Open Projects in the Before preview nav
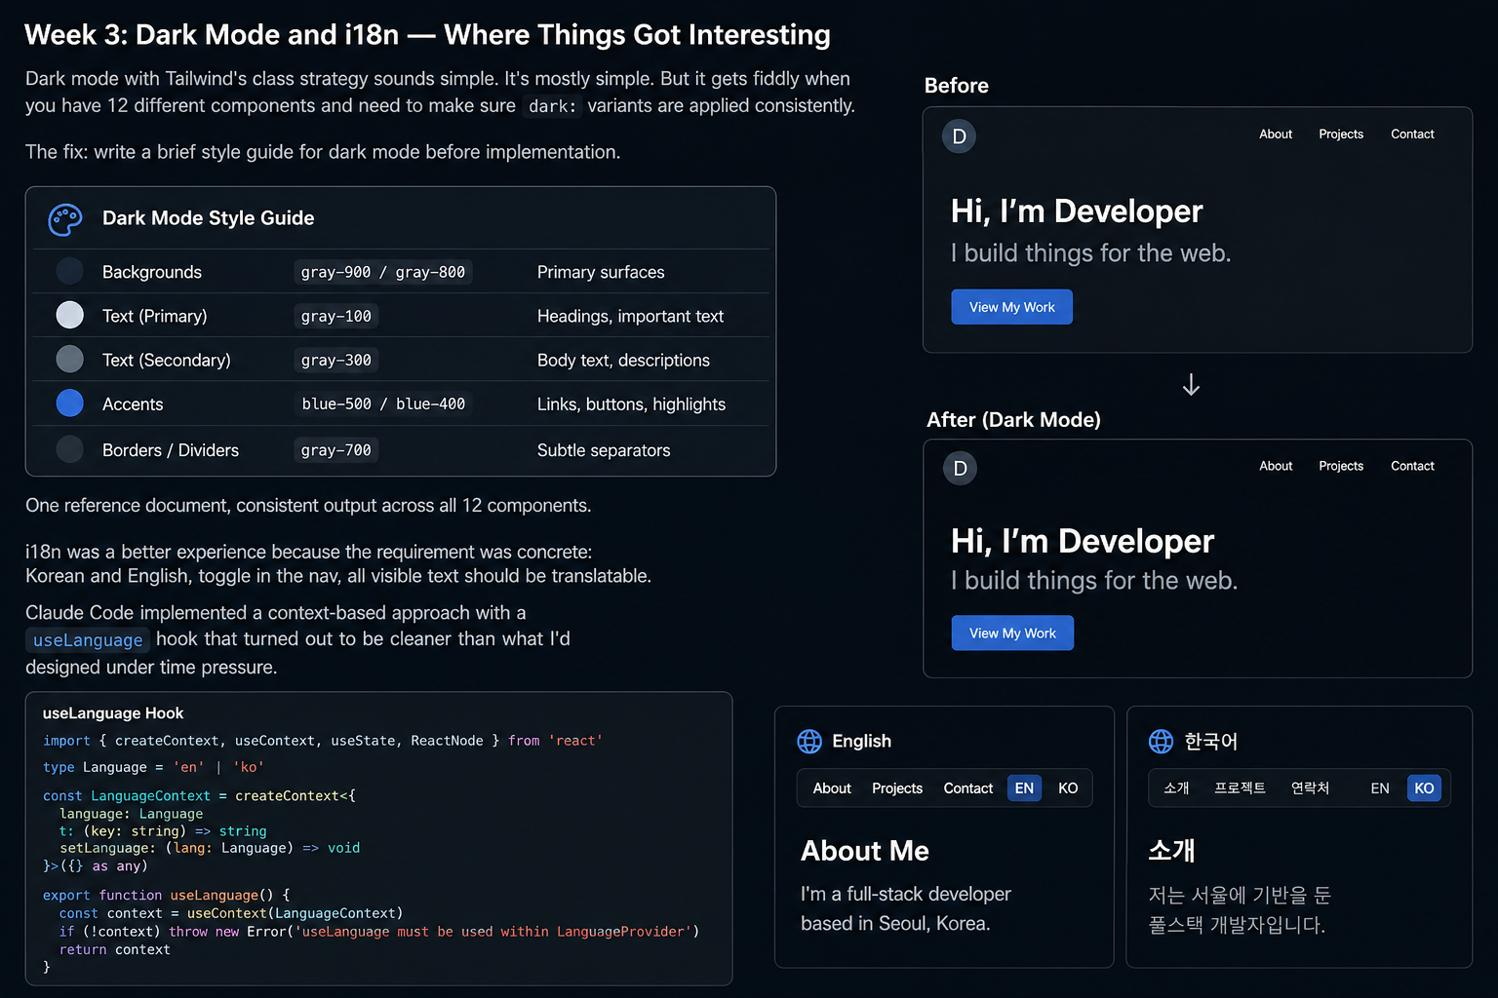Screen dimensions: 1498x998 pyautogui.click(x=1341, y=134)
